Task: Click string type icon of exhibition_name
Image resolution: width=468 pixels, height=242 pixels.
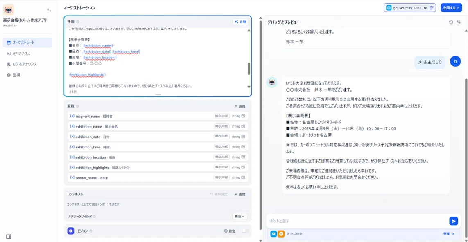Action: (x=243, y=126)
